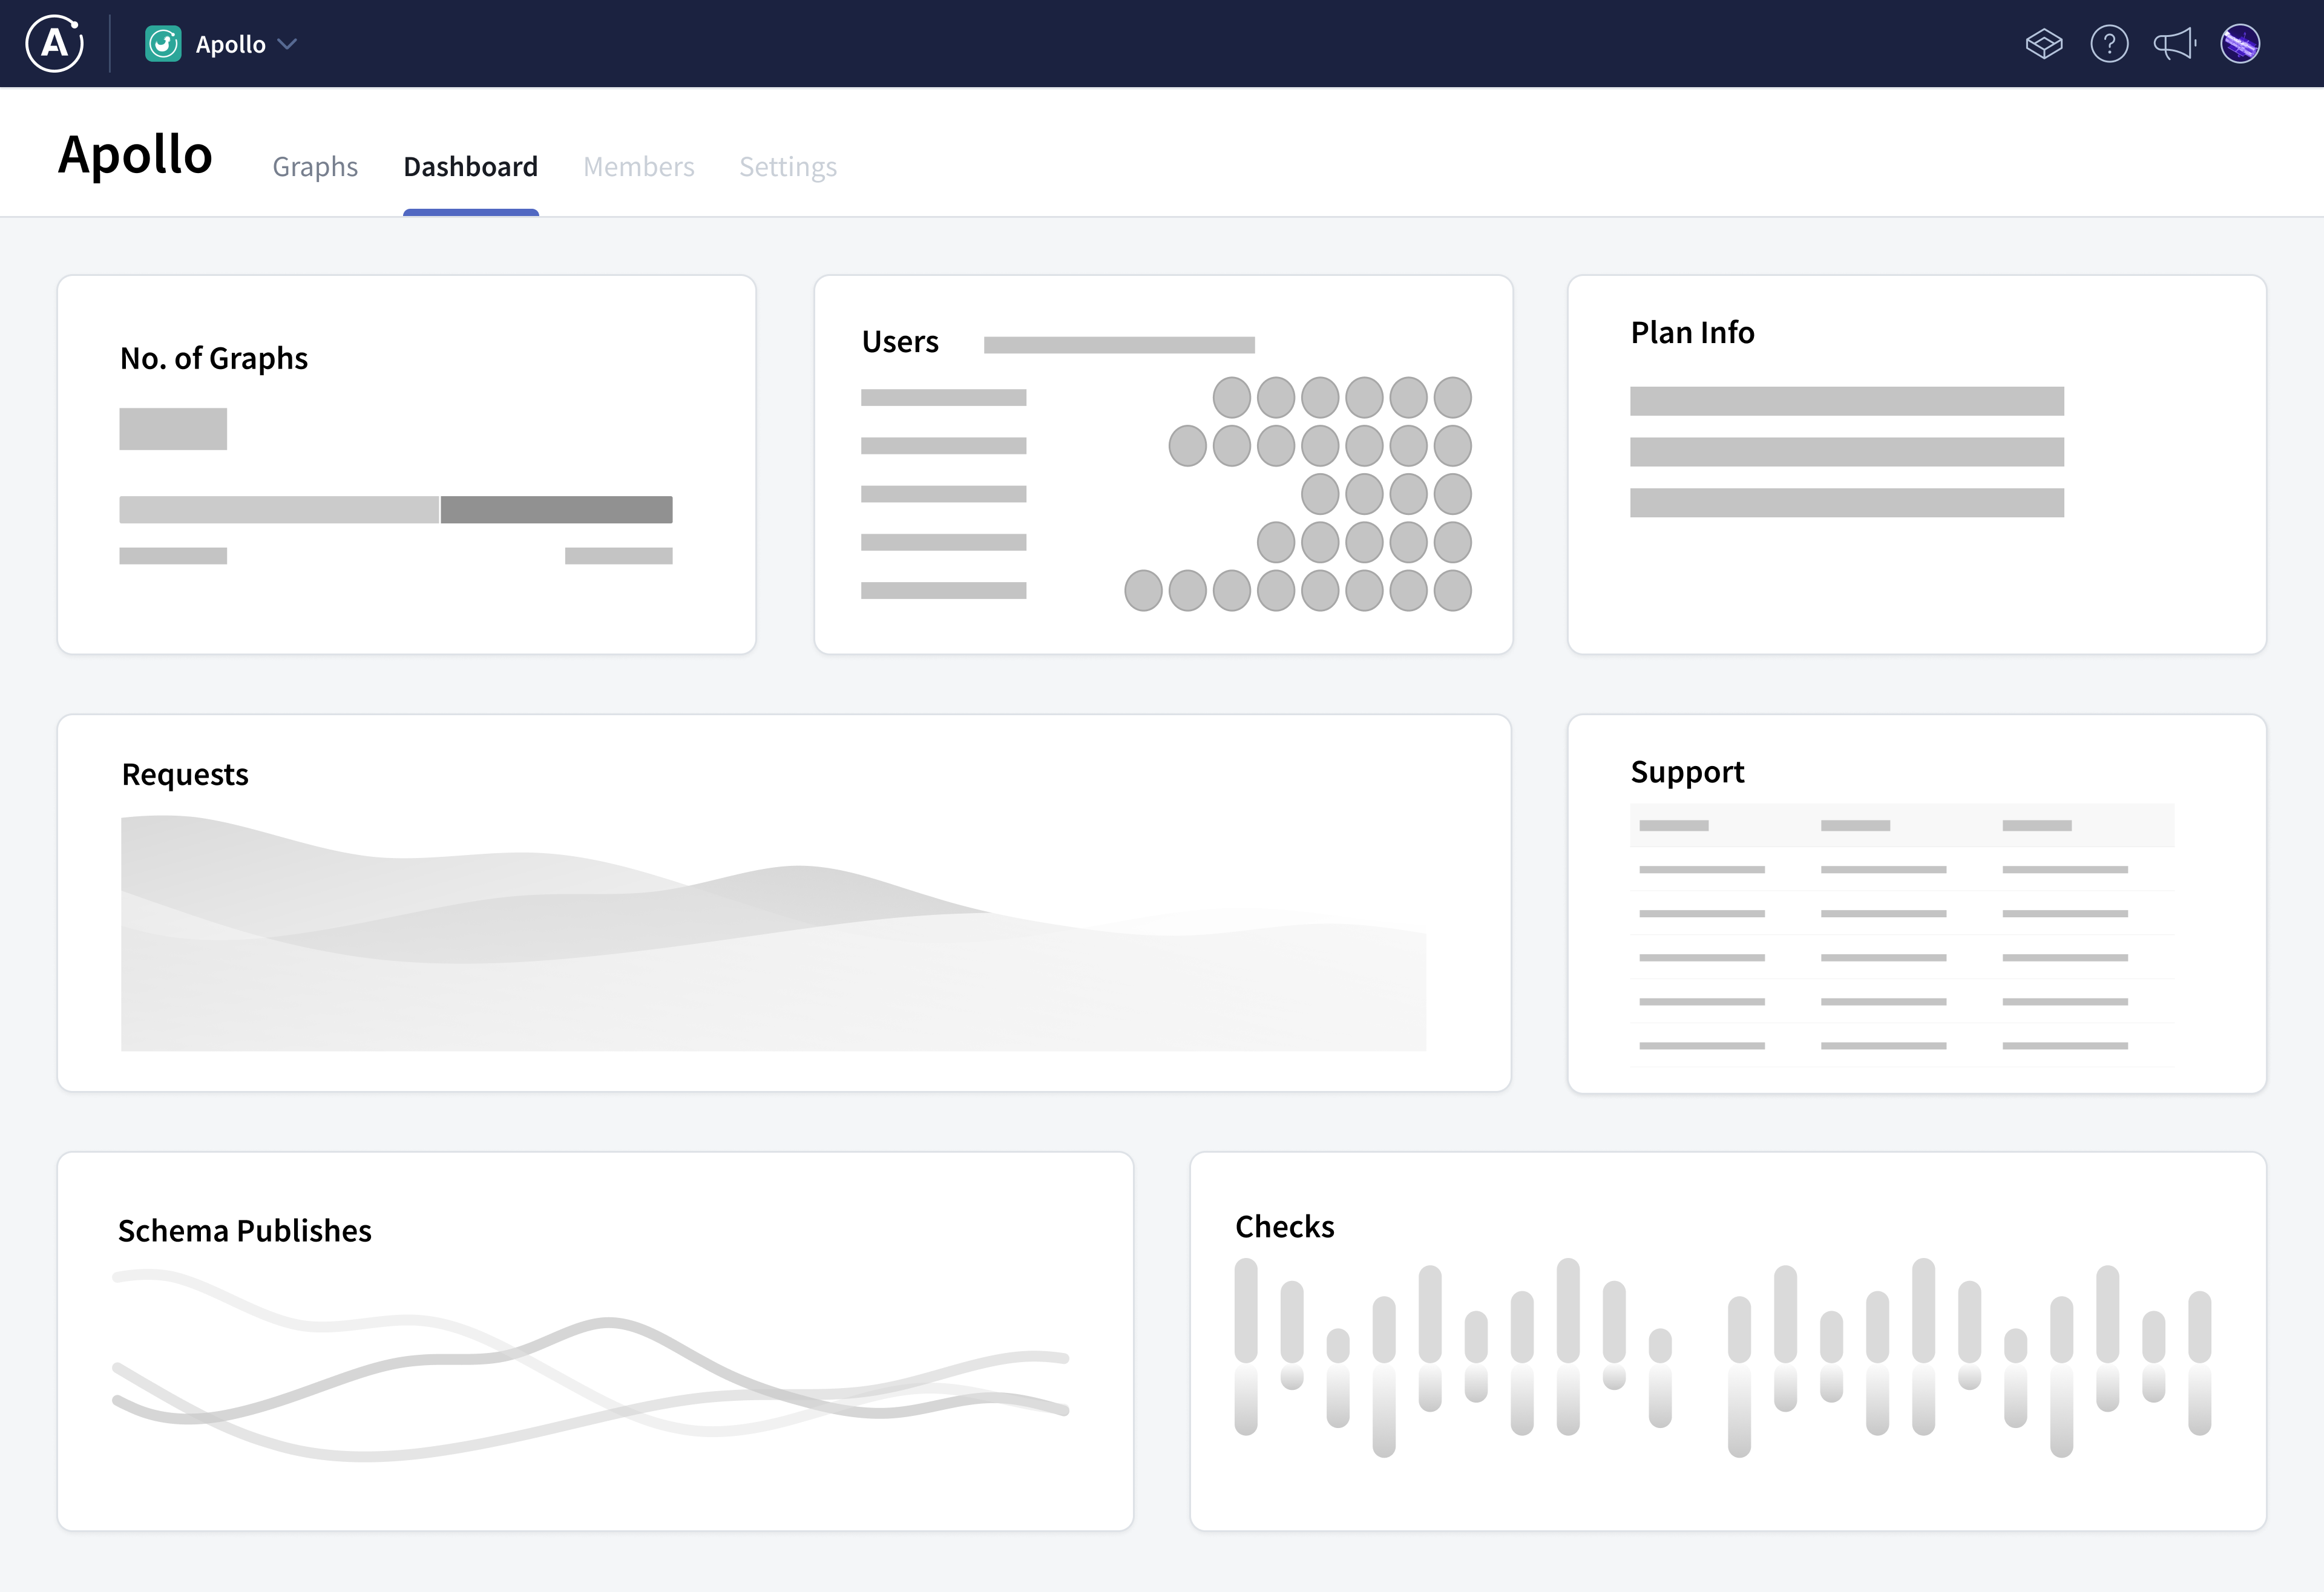Open the GraphOS package icon in the top bar
Image resolution: width=2324 pixels, height=1592 pixels.
tap(2044, 43)
